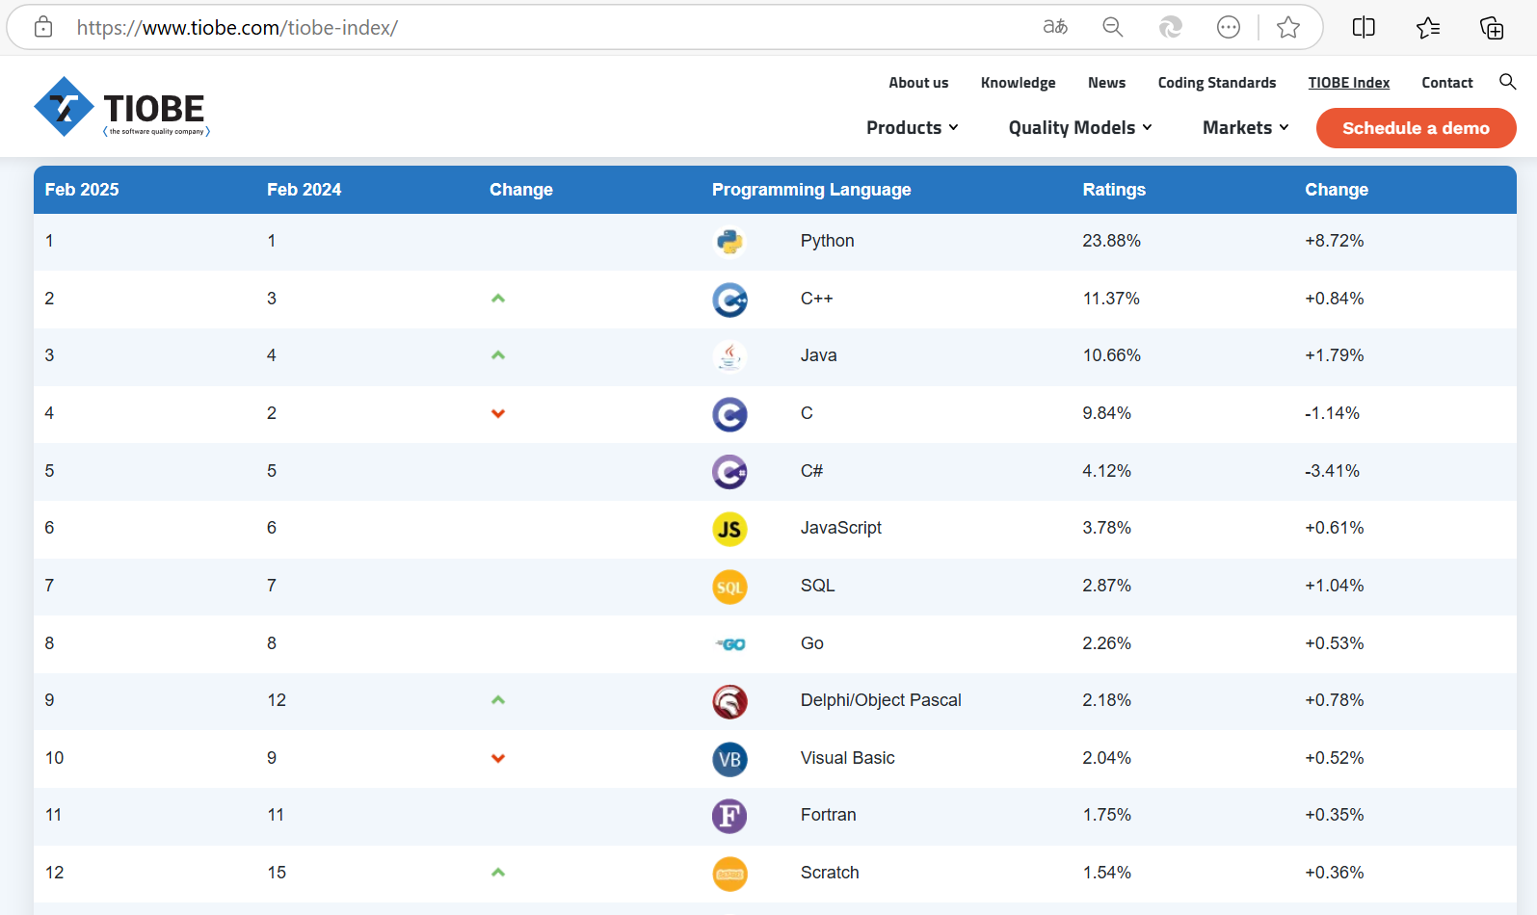Image resolution: width=1537 pixels, height=915 pixels.
Task: Click the JavaScript language name
Action: click(x=840, y=528)
